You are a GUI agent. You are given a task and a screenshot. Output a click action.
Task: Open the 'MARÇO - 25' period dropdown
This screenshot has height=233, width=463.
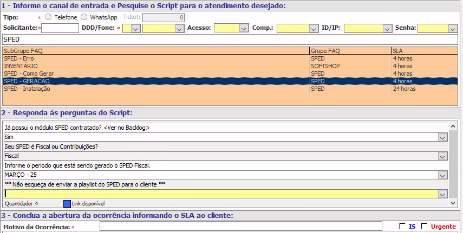pyautogui.click(x=443, y=175)
